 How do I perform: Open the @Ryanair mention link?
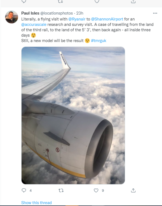tap(77, 19)
